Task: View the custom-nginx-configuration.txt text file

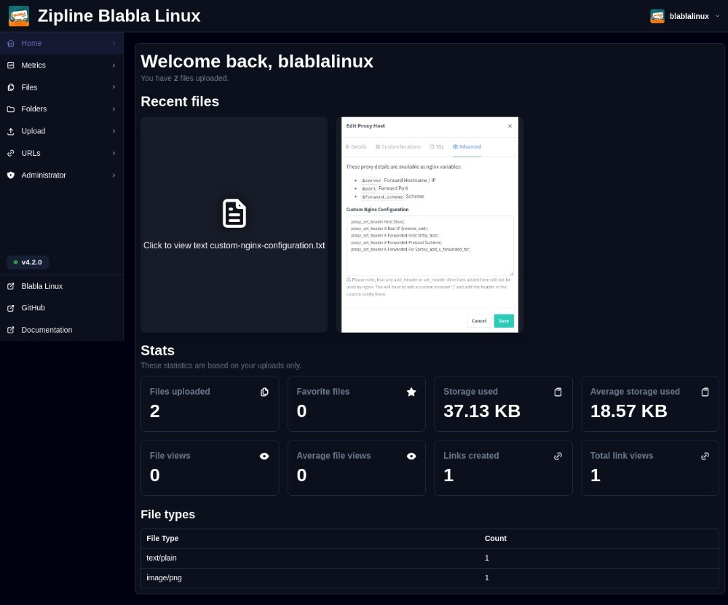Action: pyautogui.click(x=234, y=224)
